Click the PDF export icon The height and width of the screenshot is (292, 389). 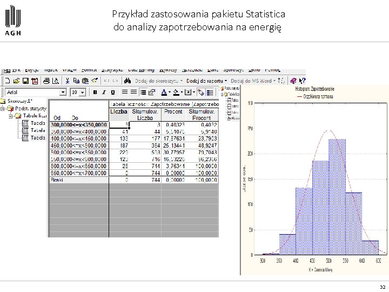point(35,81)
